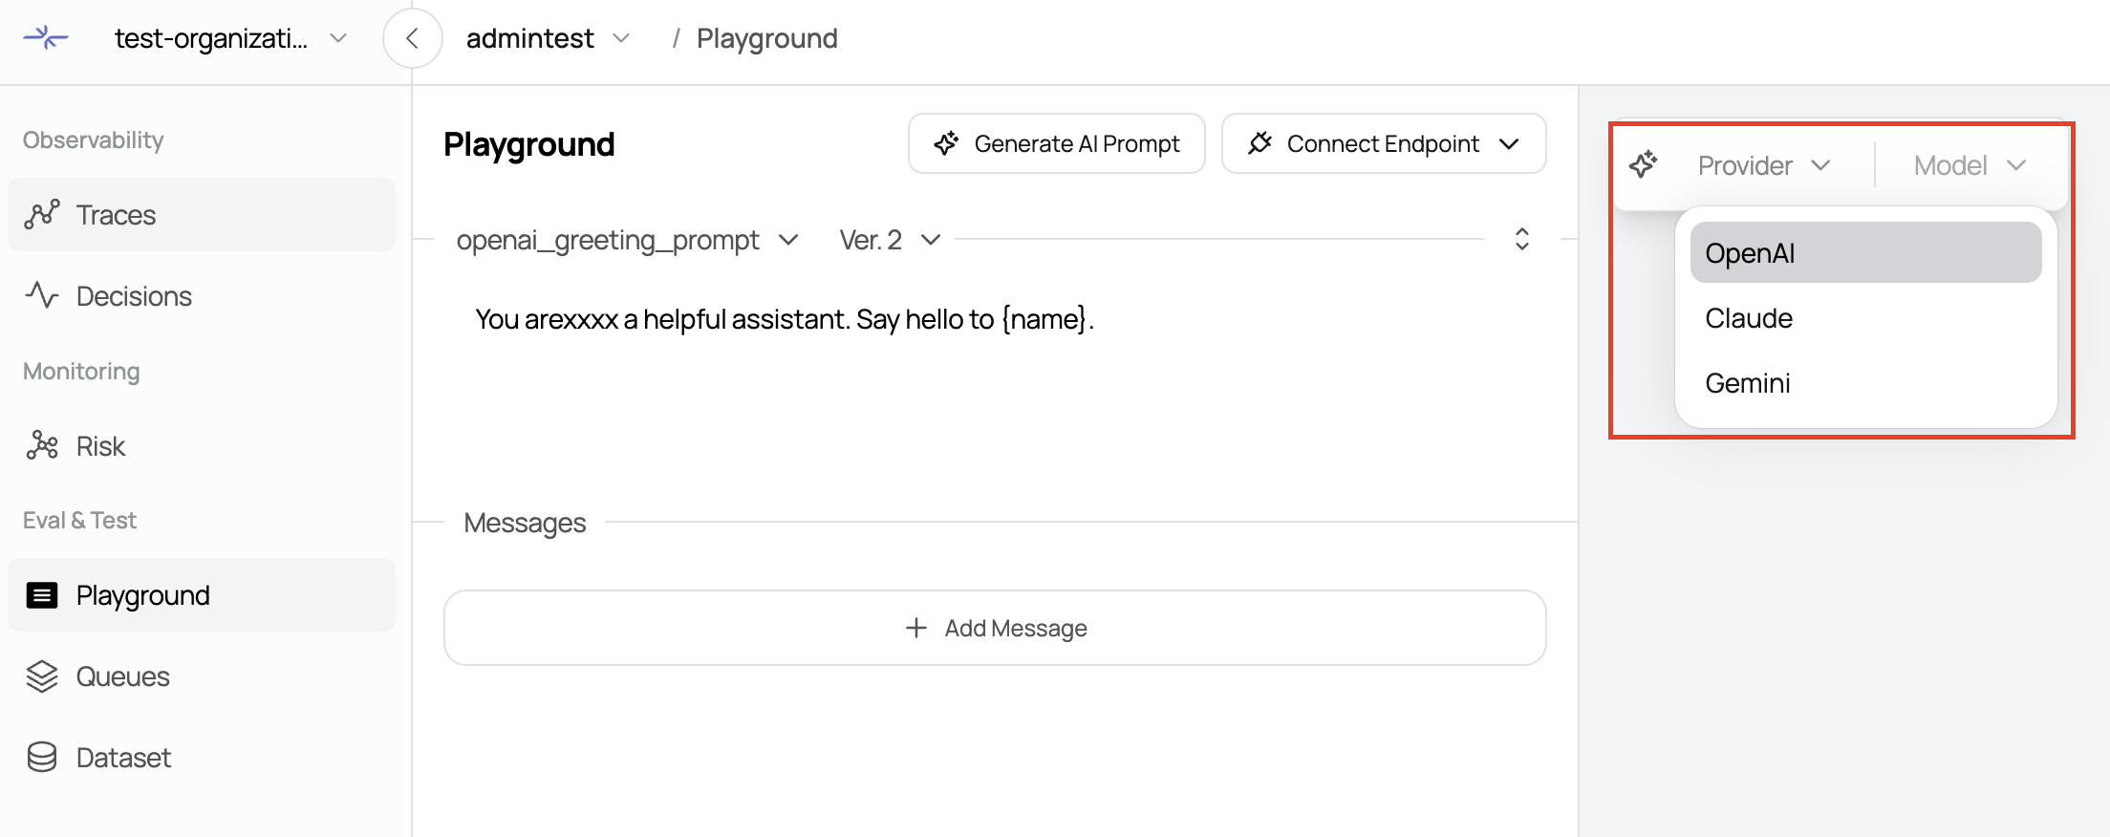Click Add Message button
2110x837 pixels.
point(995,628)
